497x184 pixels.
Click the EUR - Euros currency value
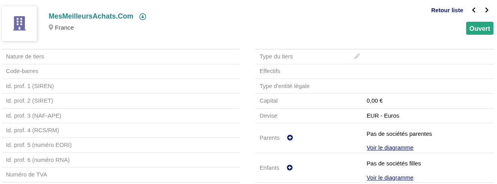click(x=383, y=116)
